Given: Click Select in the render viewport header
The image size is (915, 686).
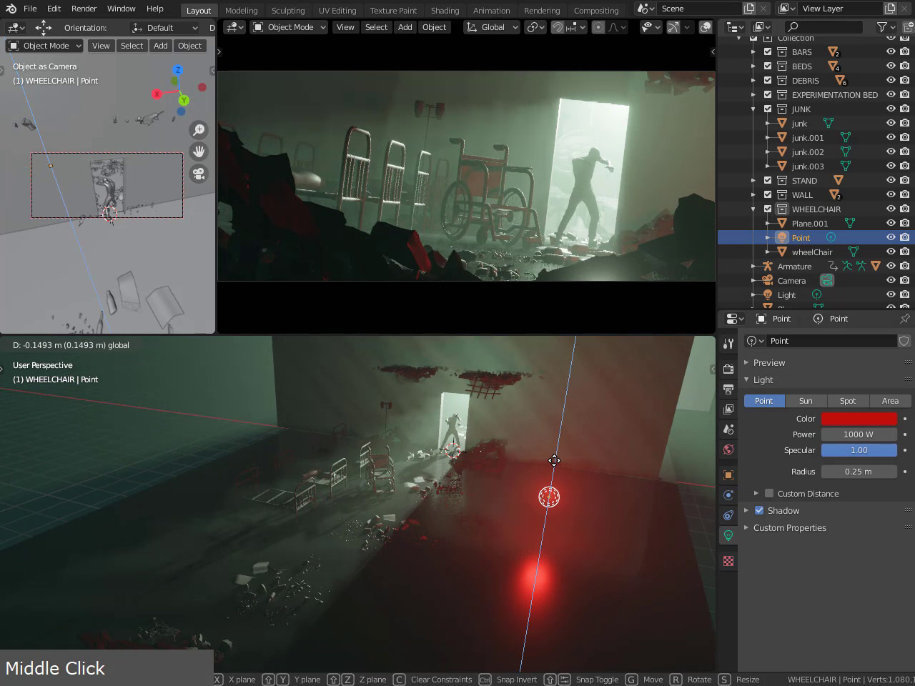Looking at the screenshot, I should click(376, 27).
